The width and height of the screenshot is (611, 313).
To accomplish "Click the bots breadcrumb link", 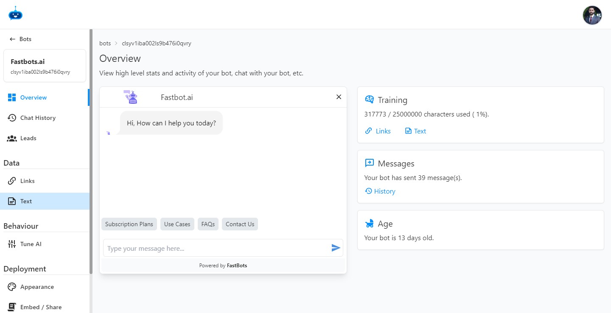I will tap(105, 43).
